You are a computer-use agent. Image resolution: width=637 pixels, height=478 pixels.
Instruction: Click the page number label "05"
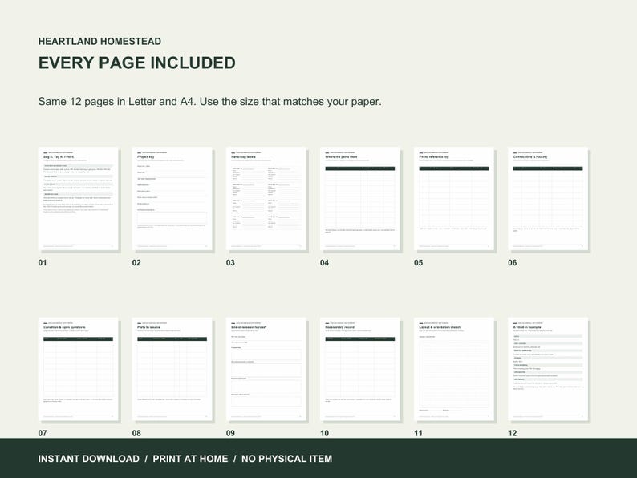(419, 263)
